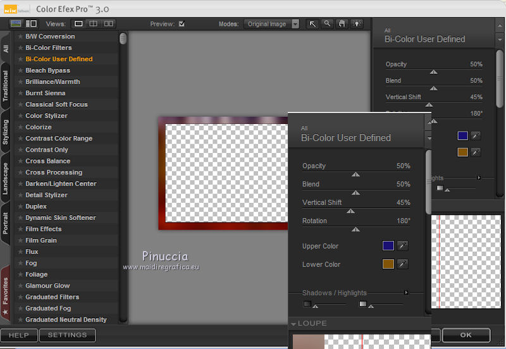The width and height of the screenshot is (506, 349).
Task: Click blue color swatch in small right panel
Action: coord(463,136)
